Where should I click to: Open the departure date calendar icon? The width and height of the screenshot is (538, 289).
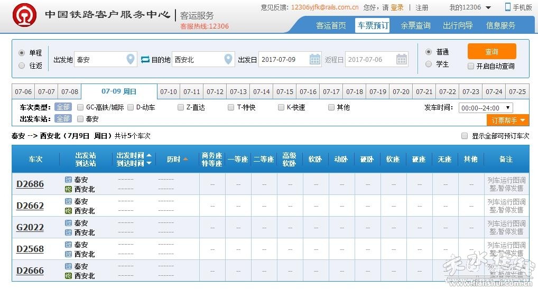click(x=315, y=59)
